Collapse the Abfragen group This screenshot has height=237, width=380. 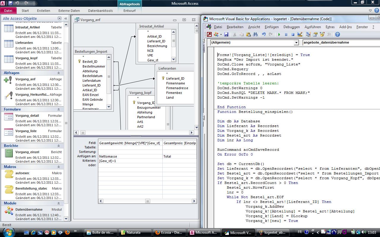pos(58,73)
